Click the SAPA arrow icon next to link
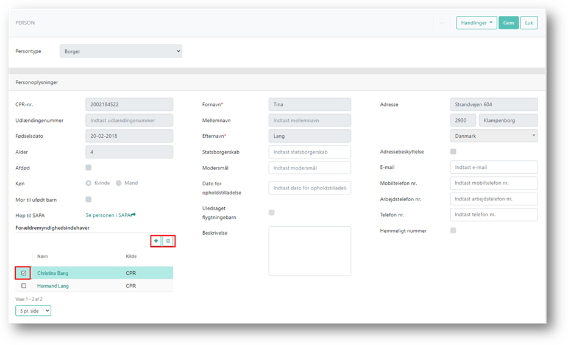The width and height of the screenshot is (568, 345). pos(133,215)
